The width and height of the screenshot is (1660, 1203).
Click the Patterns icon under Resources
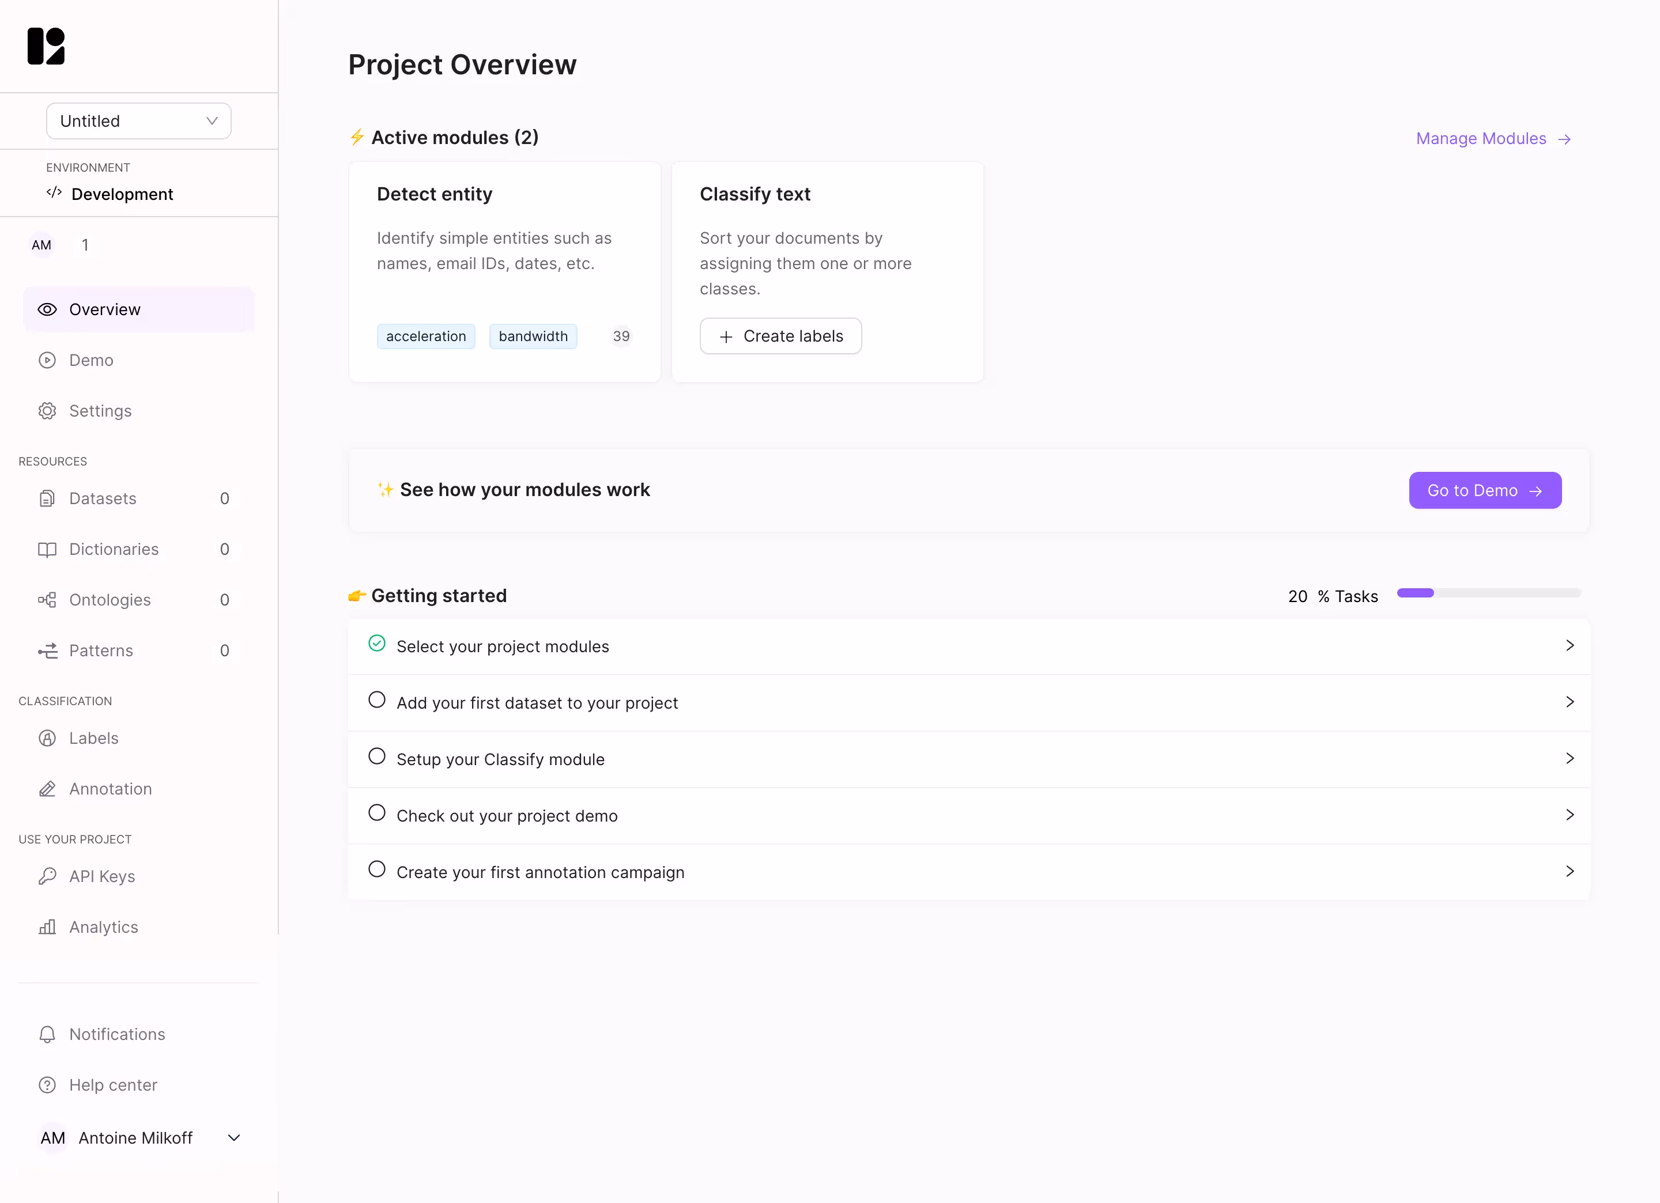[47, 650]
